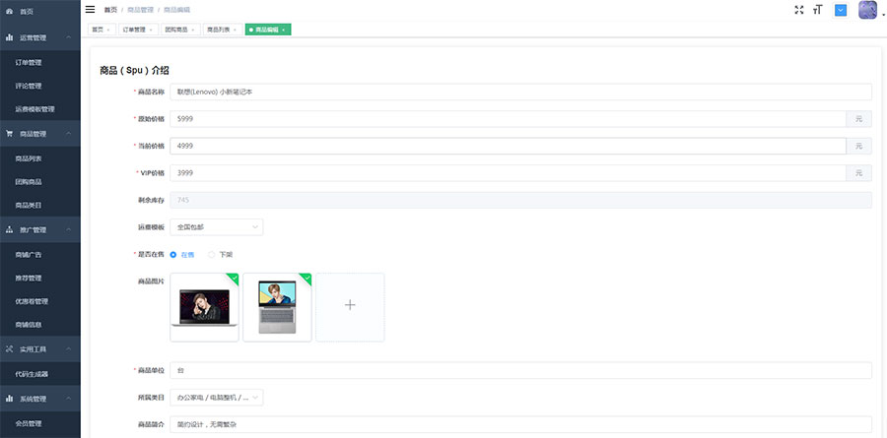The image size is (887, 438).
Task: Click the plus icon to upload a product image
Action: coord(350,305)
